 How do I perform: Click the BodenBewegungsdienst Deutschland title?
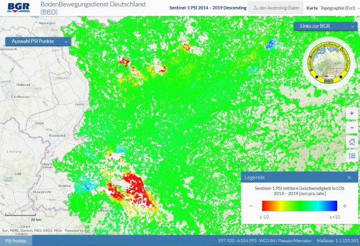point(93,8)
